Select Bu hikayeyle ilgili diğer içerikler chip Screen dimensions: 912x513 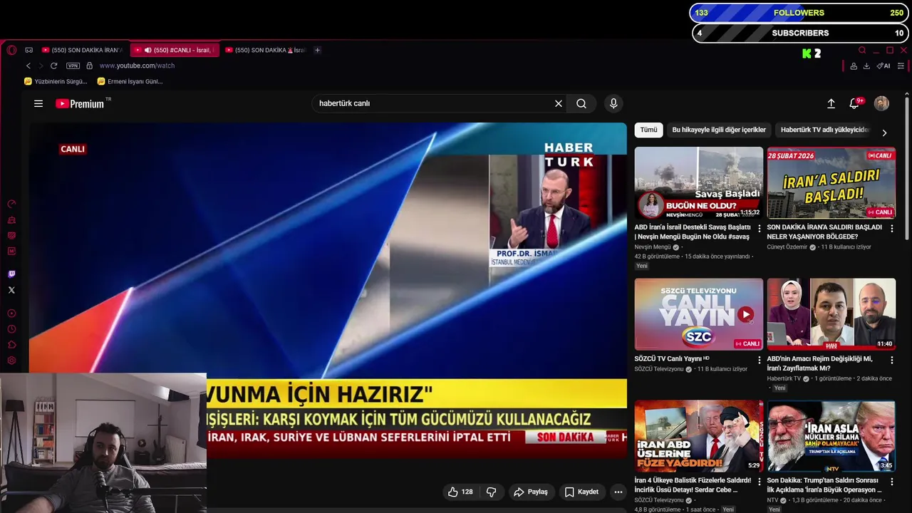coord(719,130)
